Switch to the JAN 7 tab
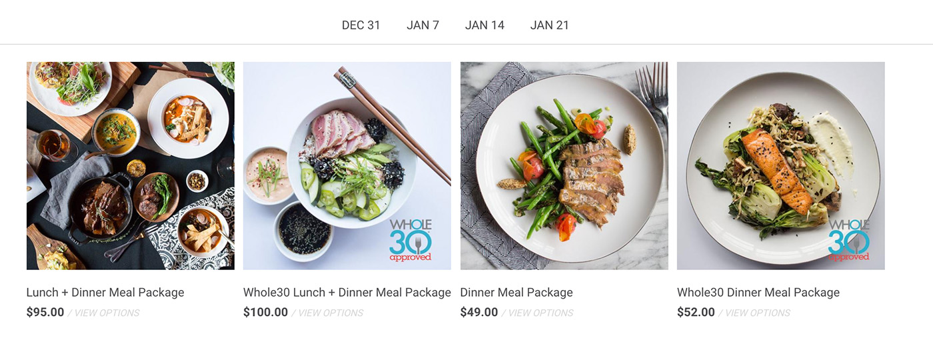Viewport: 933px width, 342px height. [423, 25]
